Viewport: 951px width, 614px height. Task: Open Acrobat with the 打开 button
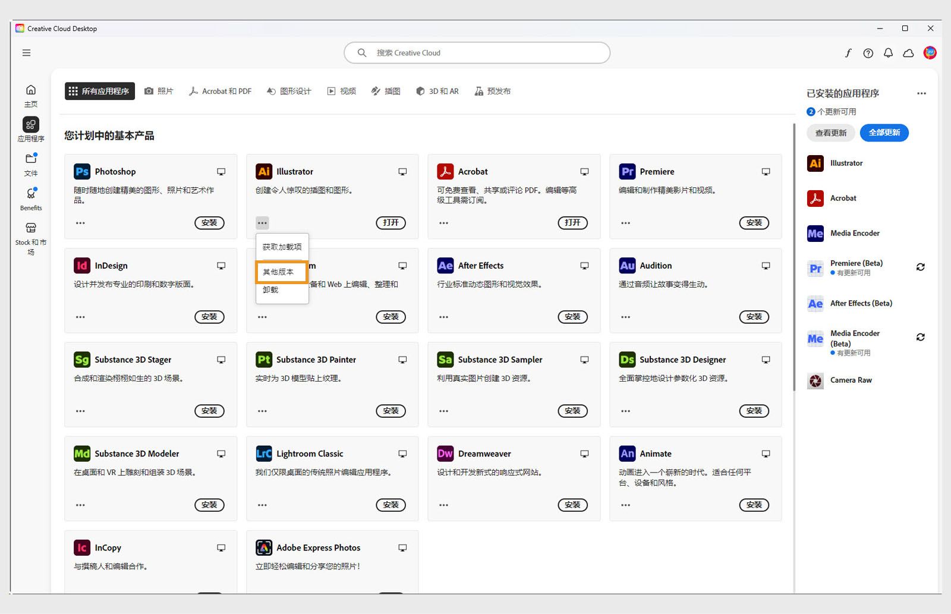point(573,223)
